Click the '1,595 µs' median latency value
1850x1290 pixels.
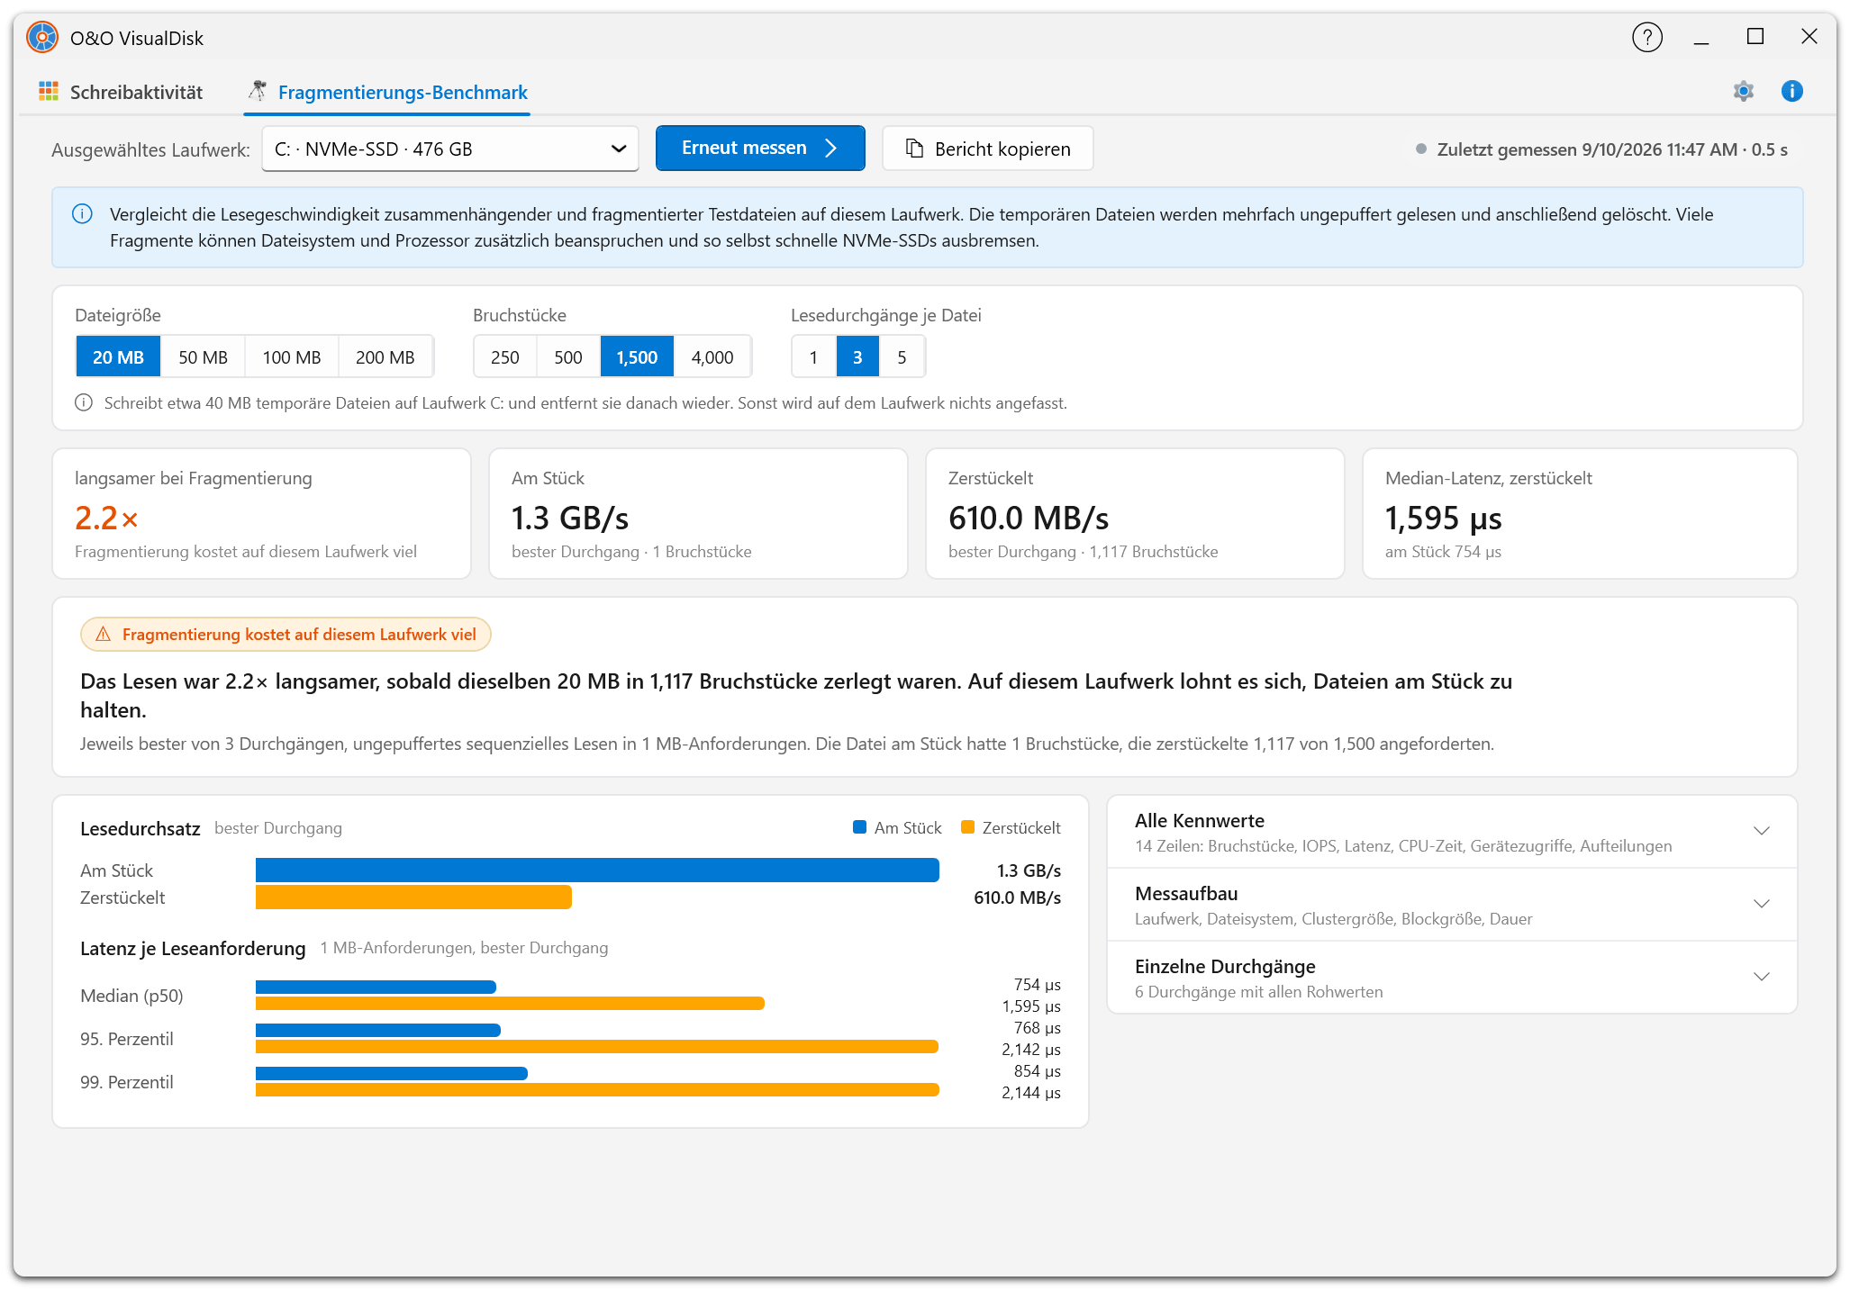point(1443,519)
